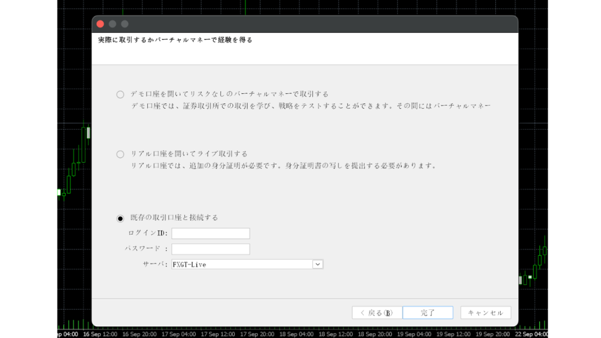Select the デモ口座 demo account radio button
The height and width of the screenshot is (338, 601).
pos(121,94)
